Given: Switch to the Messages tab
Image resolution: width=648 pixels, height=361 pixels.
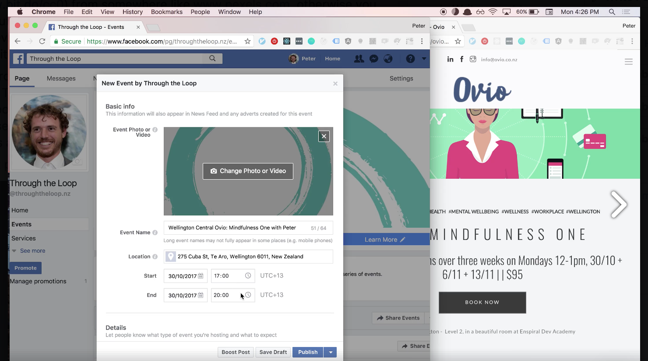Looking at the screenshot, I should 61,79.
